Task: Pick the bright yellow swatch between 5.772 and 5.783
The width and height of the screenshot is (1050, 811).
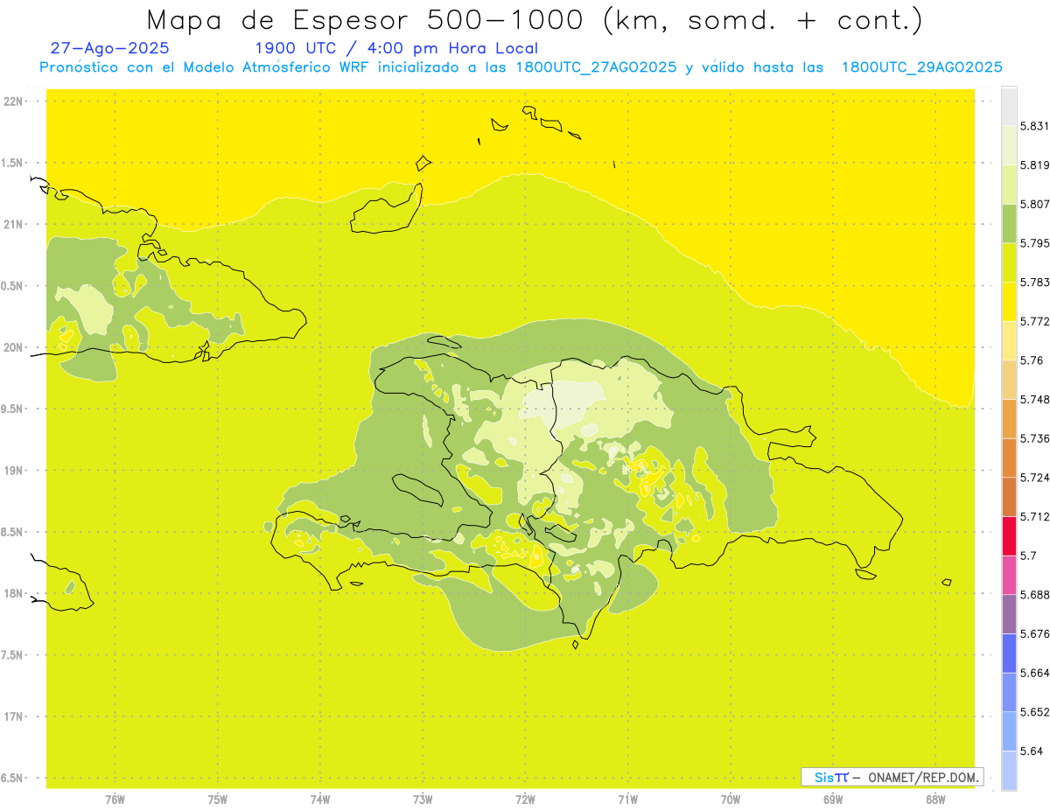Action: pos(1009,301)
